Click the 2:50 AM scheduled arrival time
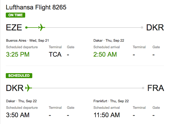Screen dimensions: 169x124 tap(105, 54)
